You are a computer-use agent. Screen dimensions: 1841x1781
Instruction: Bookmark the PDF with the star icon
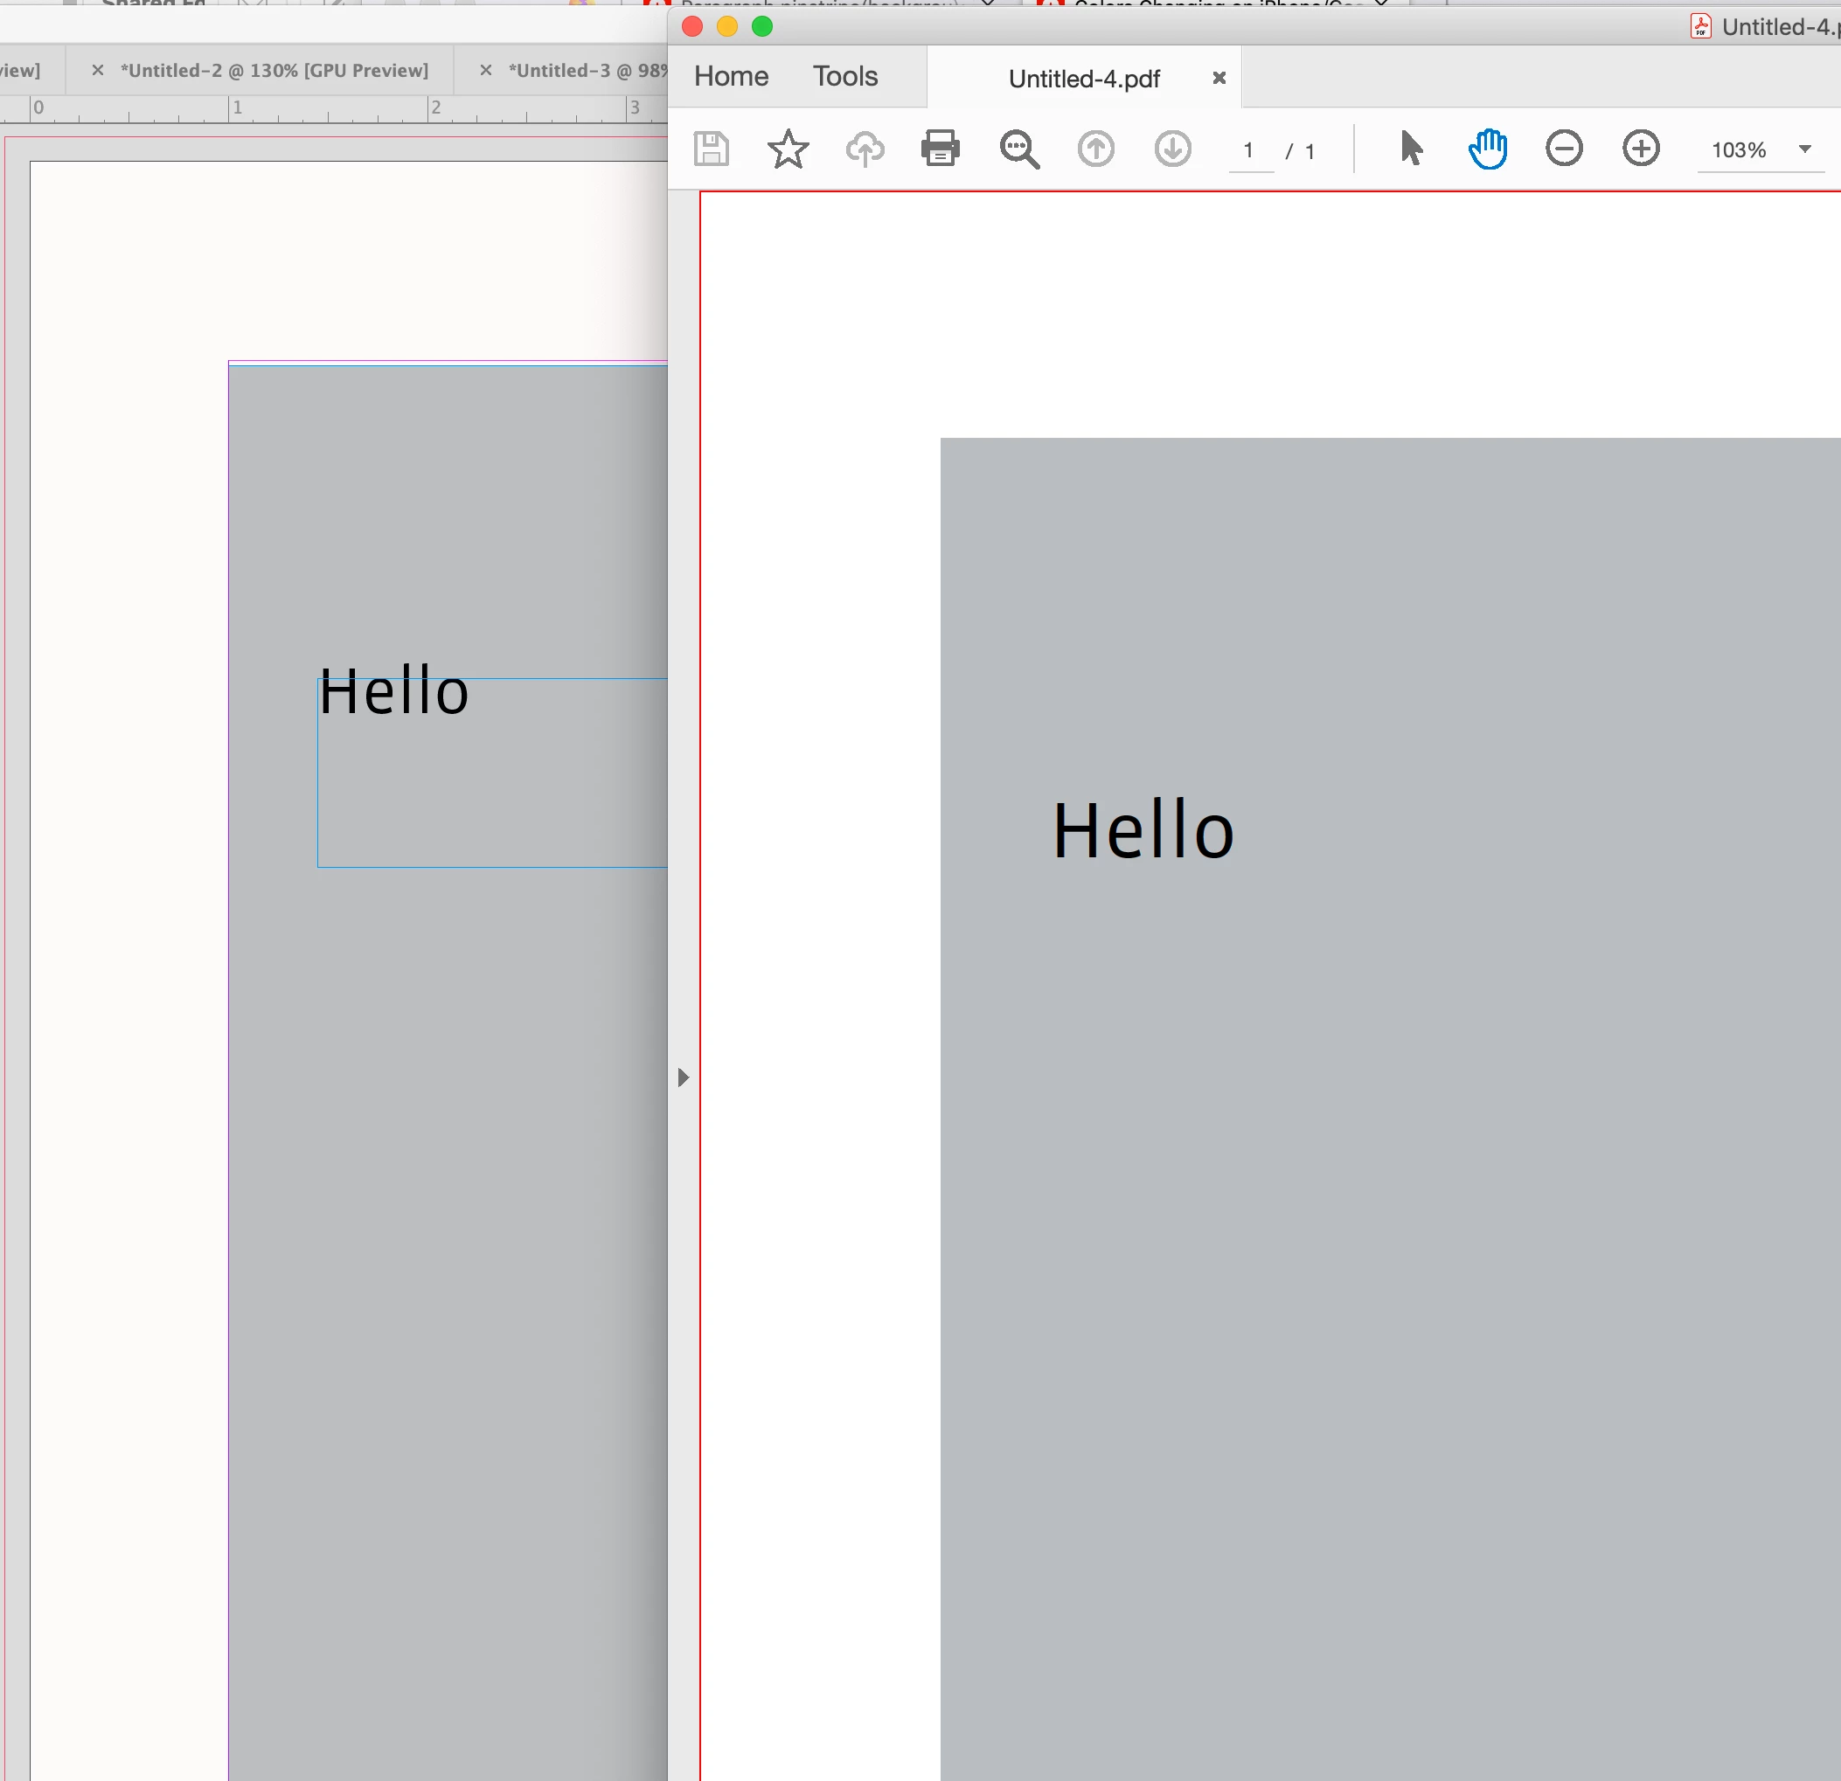(x=787, y=149)
